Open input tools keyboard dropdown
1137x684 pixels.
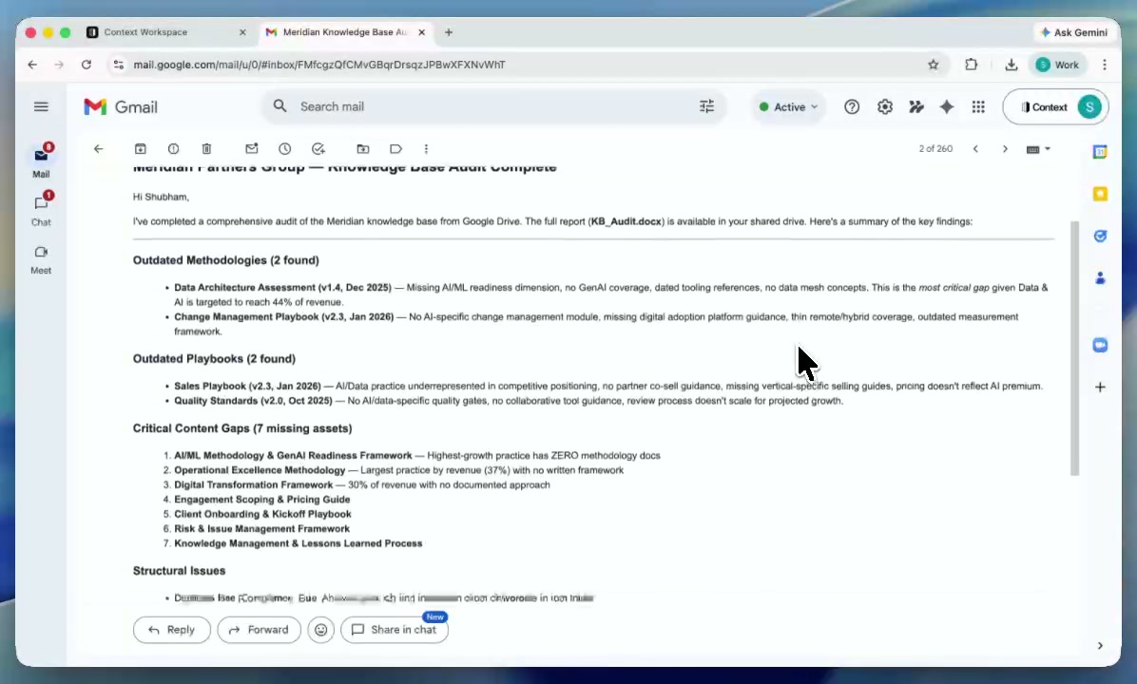(x=1038, y=149)
